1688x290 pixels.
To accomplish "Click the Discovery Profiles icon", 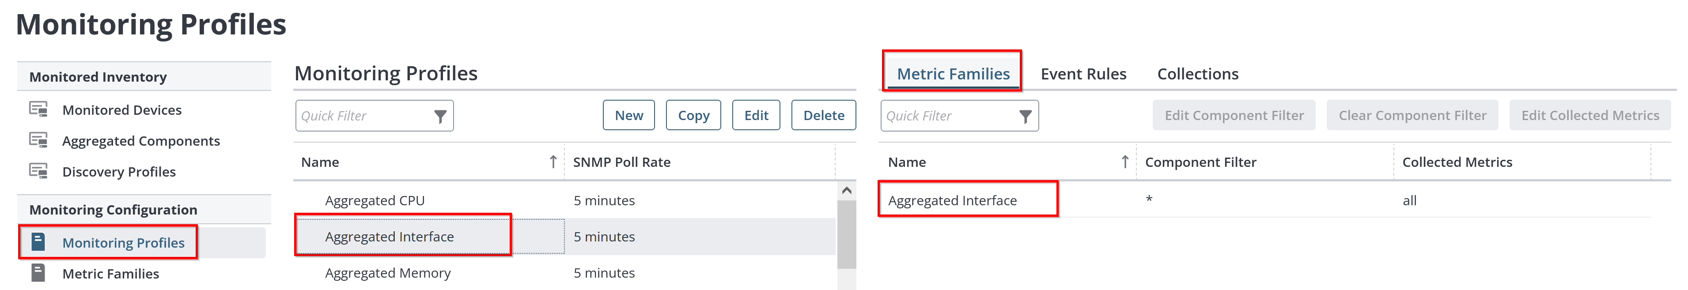I will pyautogui.click(x=39, y=171).
